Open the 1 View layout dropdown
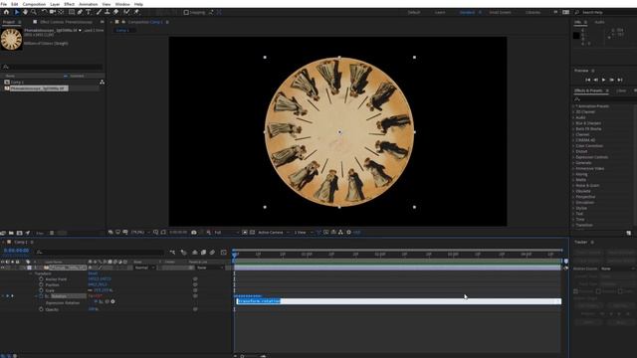This screenshot has width=637, height=358. coord(303,233)
